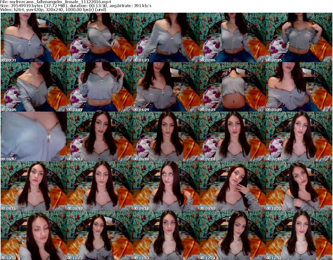
Task: Select the thumbnail frame stamped 00:04:09
Action: click(x=166, y=87)
